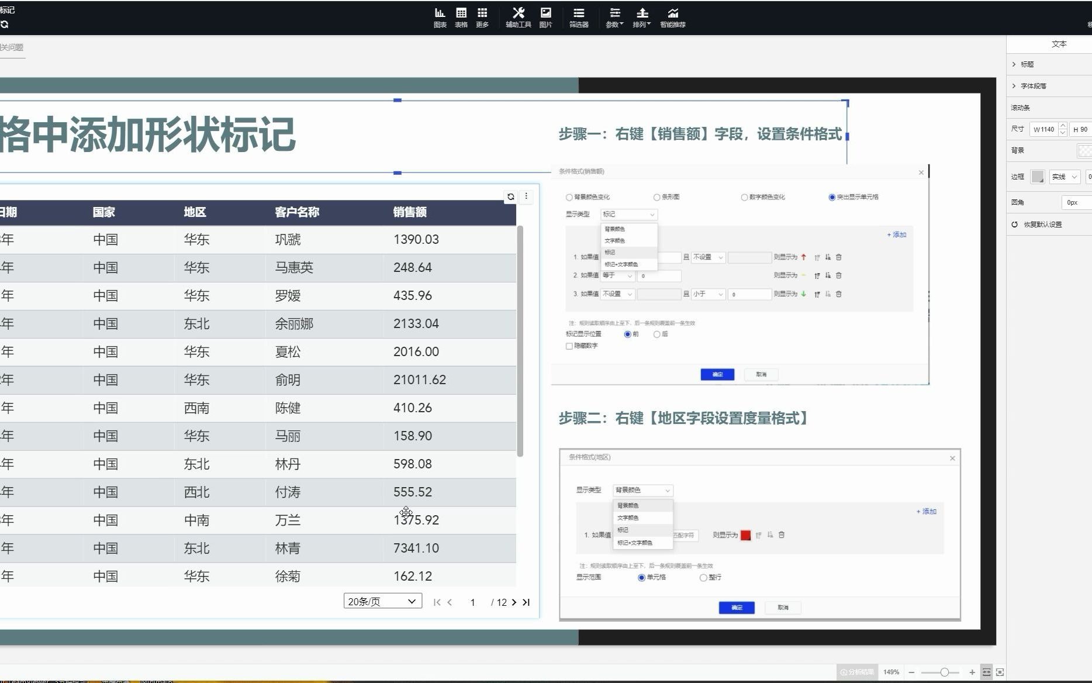1092x683 pixels.
Task: Click the 149% zoom value
Action: click(x=891, y=672)
